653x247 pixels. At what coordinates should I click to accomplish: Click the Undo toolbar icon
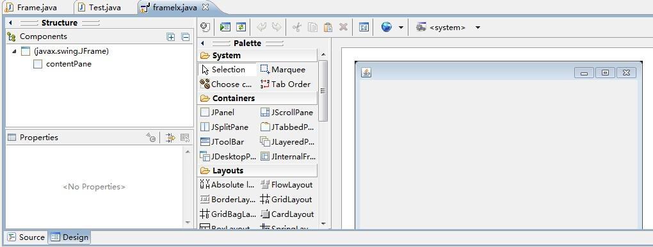262,28
